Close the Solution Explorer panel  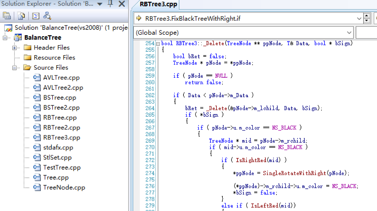pos(122,4)
